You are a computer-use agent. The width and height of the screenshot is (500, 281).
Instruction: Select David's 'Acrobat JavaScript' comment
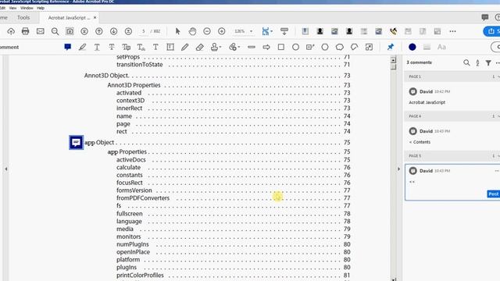[452, 97]
